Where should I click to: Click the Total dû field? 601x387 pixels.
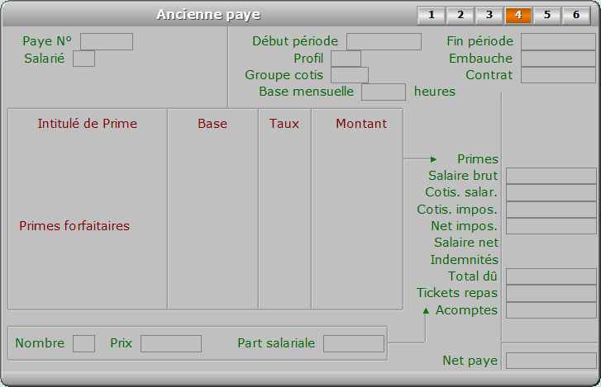(551, 276)
